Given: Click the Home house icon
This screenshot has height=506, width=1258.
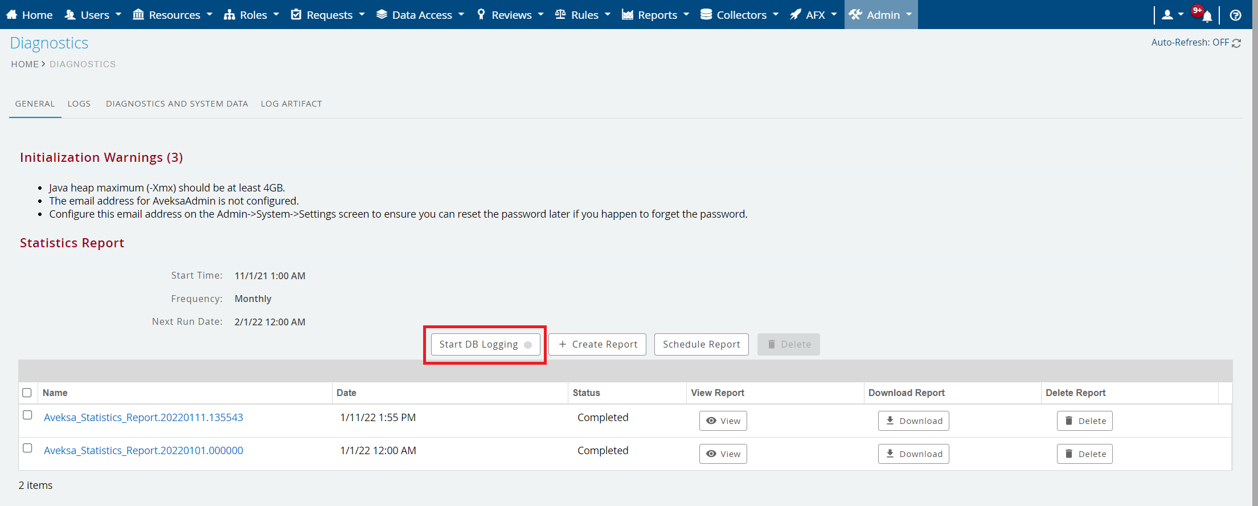Looking at the screenshot, I should [x=12, y=15].
